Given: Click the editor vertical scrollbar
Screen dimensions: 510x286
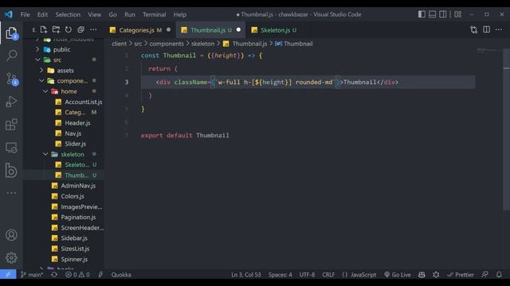Looking at the screenshot, I should (506, 129).
